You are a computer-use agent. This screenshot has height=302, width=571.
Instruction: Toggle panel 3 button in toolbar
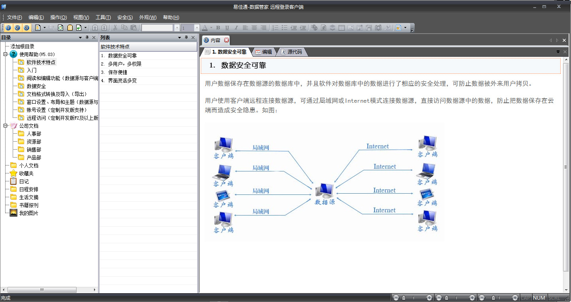(x=26, y=28)
